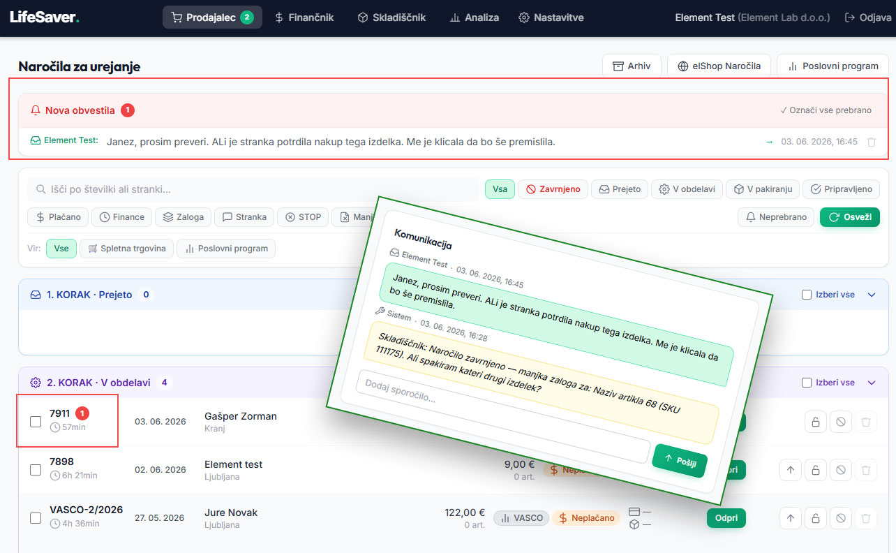This screenshot has height=553, width=896.
Task: Open elShop Naročila
Action: tap(719, 66)
